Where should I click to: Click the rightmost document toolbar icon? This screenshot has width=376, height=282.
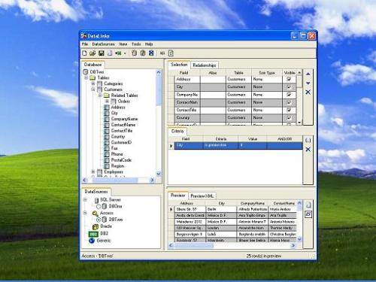pyautogui.click(x=171, y=53)
